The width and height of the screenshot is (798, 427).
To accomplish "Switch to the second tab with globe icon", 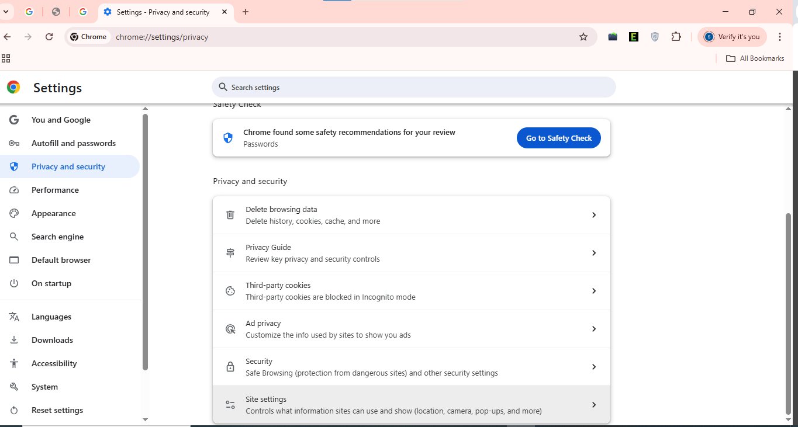I will [x=56, y=12].
